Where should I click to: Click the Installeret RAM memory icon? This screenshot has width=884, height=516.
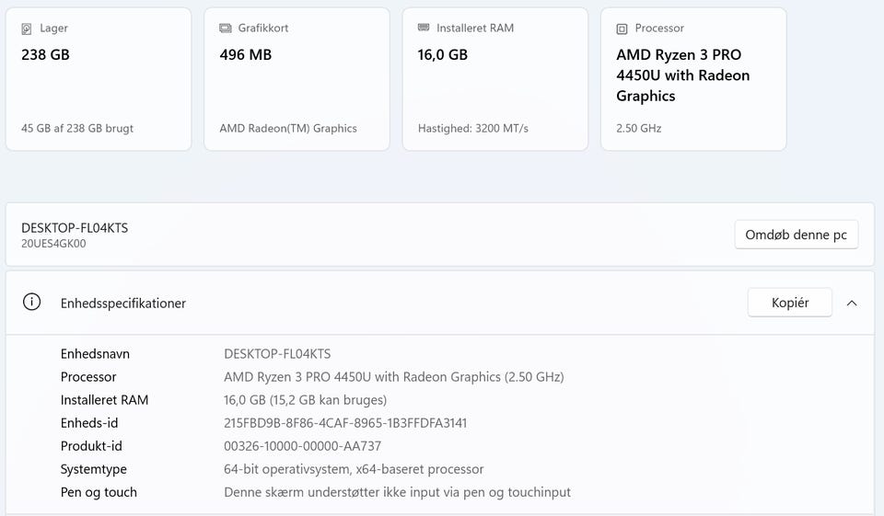[424, 29]
